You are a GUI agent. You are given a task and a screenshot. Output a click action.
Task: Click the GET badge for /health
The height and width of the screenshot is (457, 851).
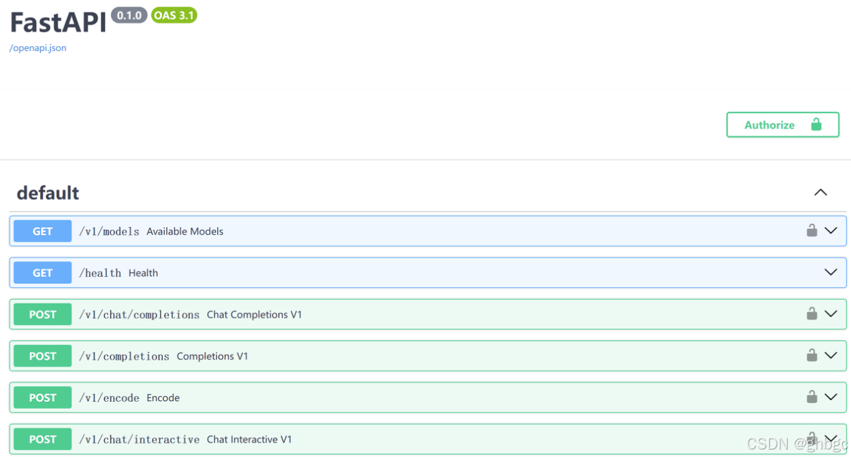point(42,273)
